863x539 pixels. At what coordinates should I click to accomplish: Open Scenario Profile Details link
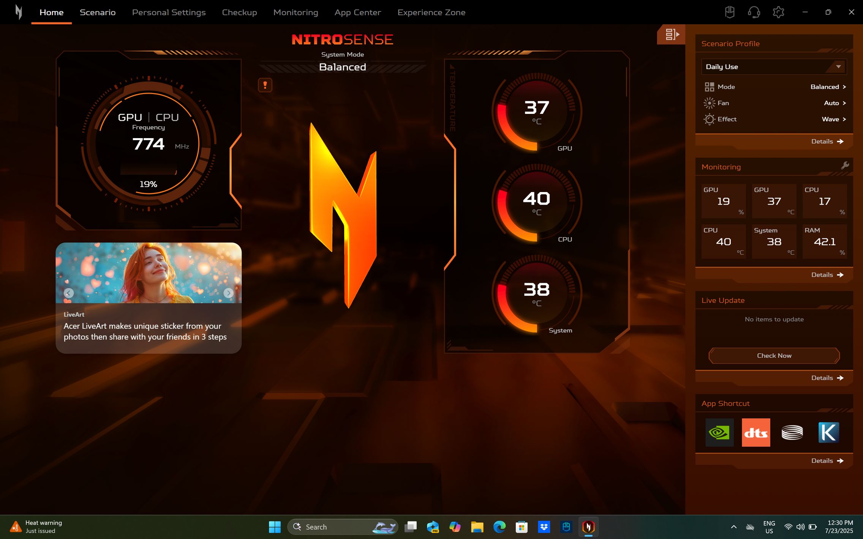(827, 141)
